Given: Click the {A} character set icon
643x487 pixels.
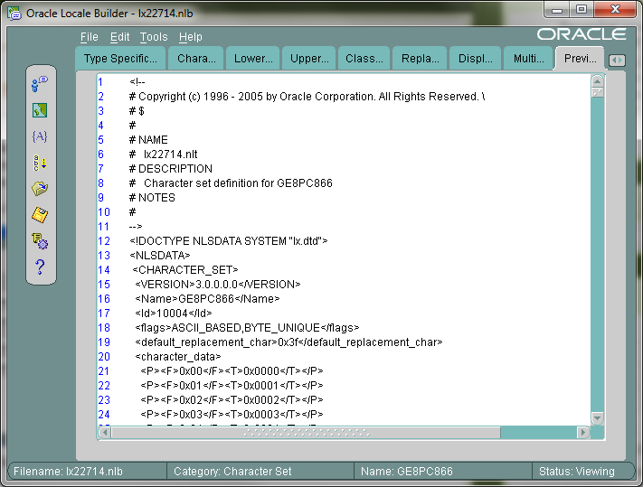Looking at the screenshot, I should pyautogui.click(x=40, y=136).
